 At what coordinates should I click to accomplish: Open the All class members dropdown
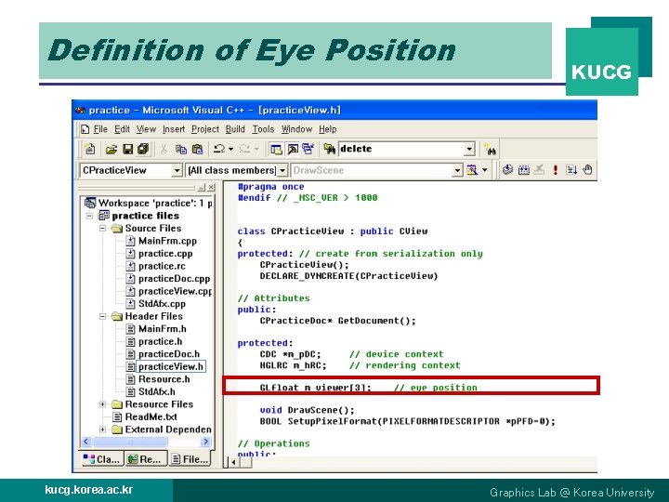click(x=282, y=170)
